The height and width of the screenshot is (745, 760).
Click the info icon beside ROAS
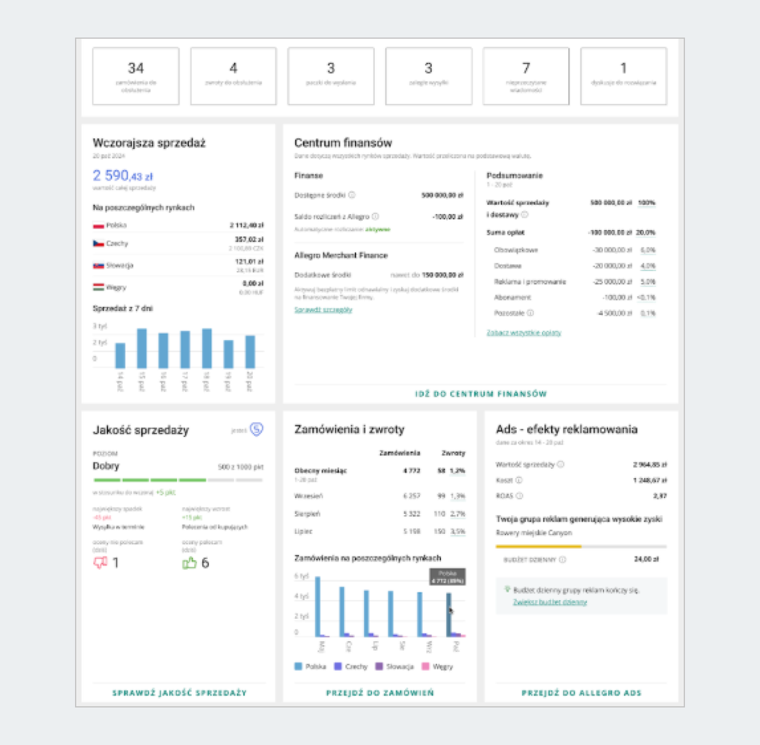pos(519,496)
